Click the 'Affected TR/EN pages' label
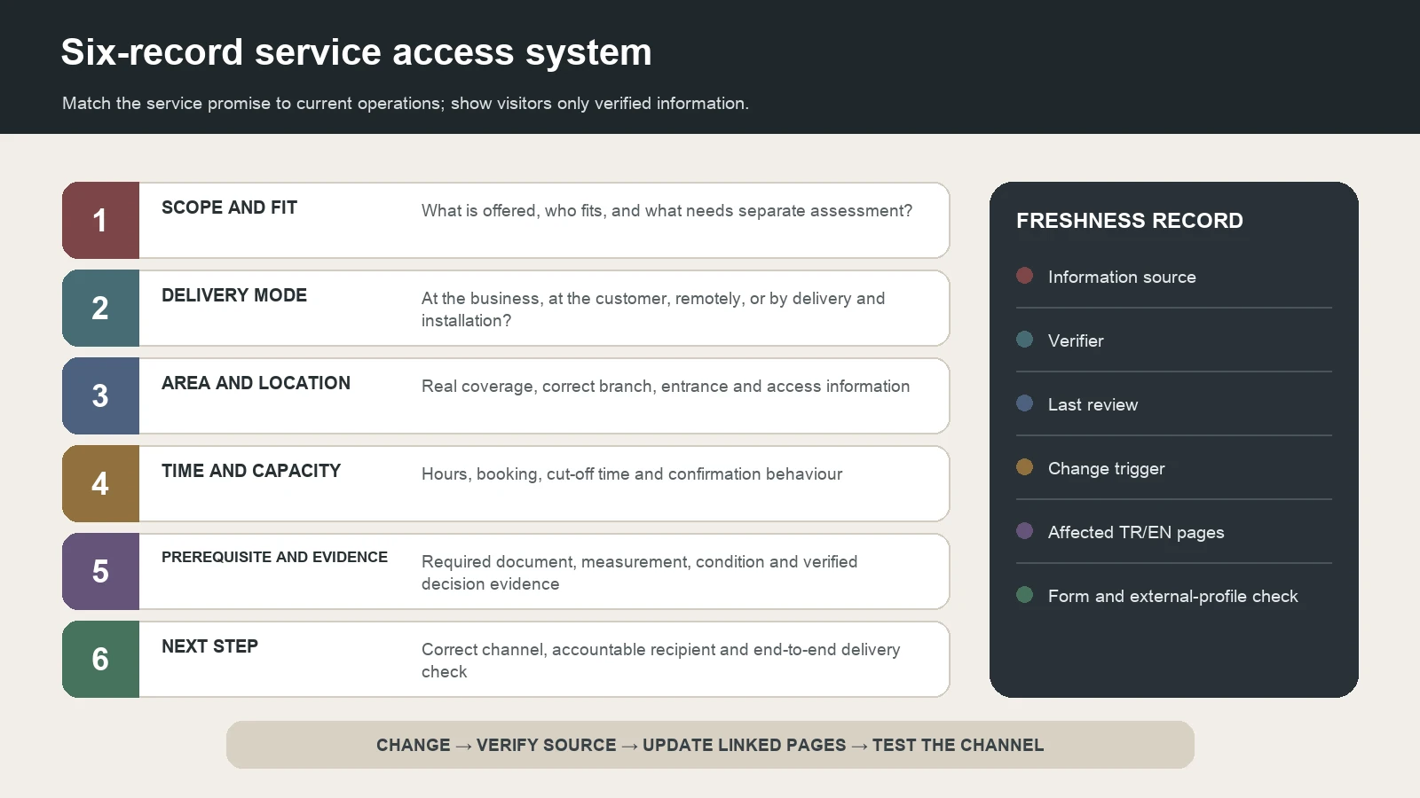Image resolution: width=1420 pixels, height=798 pixels. click(x=1136, y=532)
